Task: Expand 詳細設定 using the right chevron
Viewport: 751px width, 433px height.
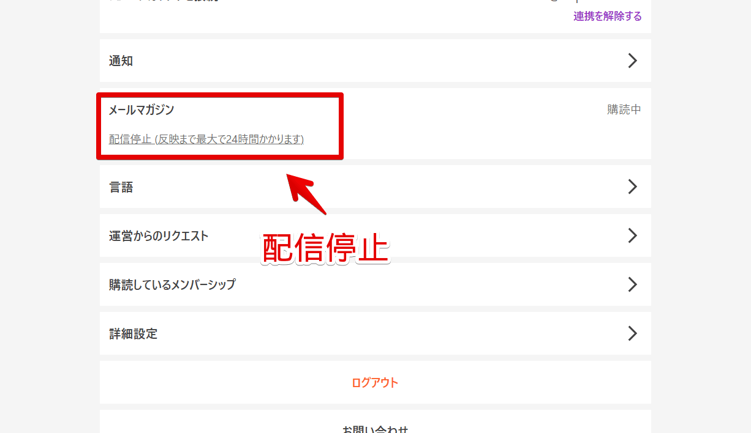Action: pos(633,333)
